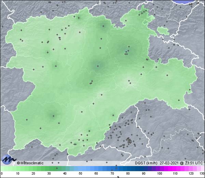Click the time 23:51 UTC
Viewport: 205px width, 178px height.
point(193,163)
